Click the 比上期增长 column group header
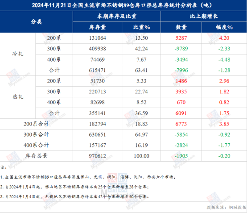 click(204, 16)
